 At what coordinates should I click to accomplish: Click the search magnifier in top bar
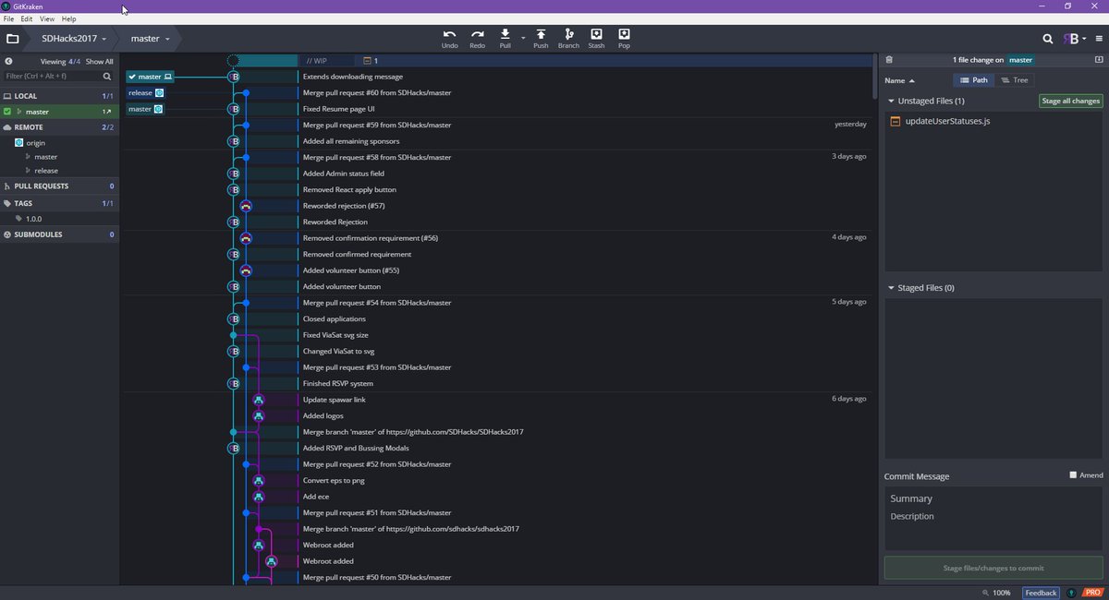click(1048, 39)
